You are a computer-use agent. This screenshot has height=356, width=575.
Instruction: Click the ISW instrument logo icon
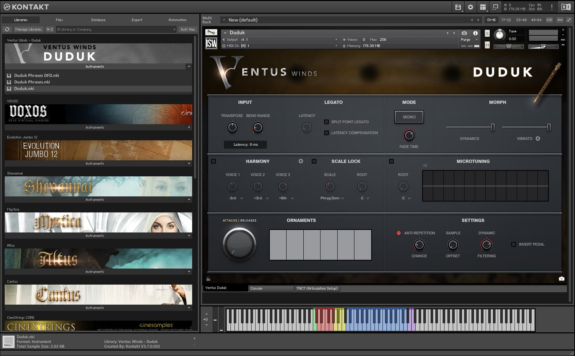click(x=211, y=43)
